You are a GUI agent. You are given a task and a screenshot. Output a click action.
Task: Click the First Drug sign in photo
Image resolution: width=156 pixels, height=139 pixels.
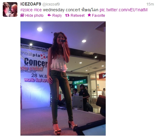80,82
